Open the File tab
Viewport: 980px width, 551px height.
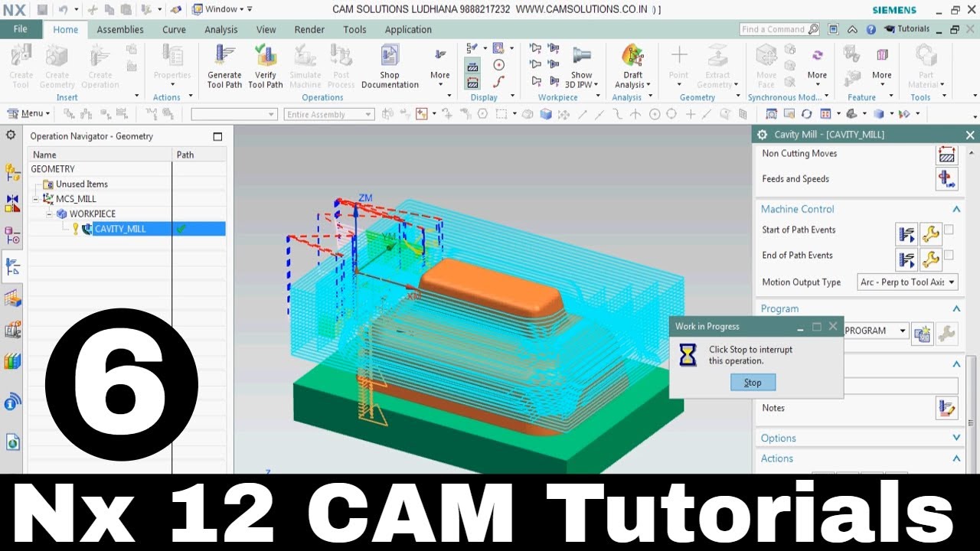click(x=20, y=29)
